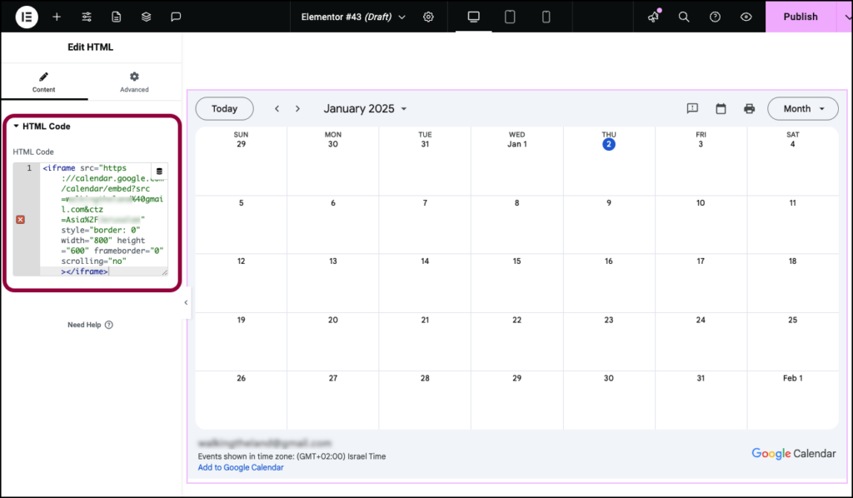Screen dimensions: 853x498
Task: Click the Add Element plus icon
Action: coord(56,17)
